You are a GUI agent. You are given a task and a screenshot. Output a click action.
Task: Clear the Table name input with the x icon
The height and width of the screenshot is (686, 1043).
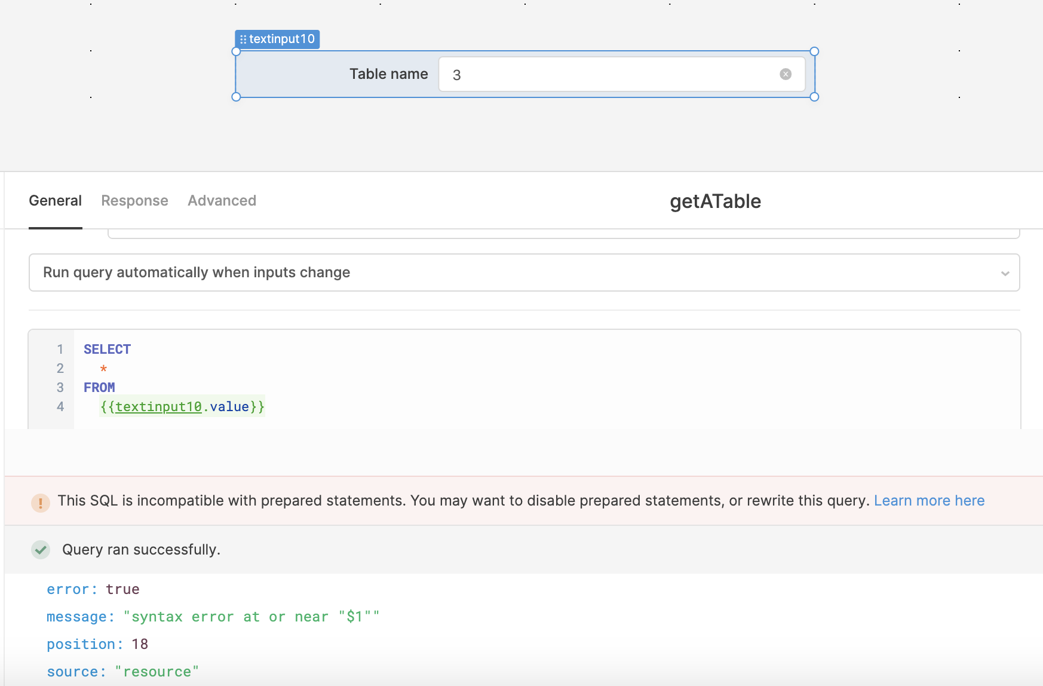tap(786, 74)
